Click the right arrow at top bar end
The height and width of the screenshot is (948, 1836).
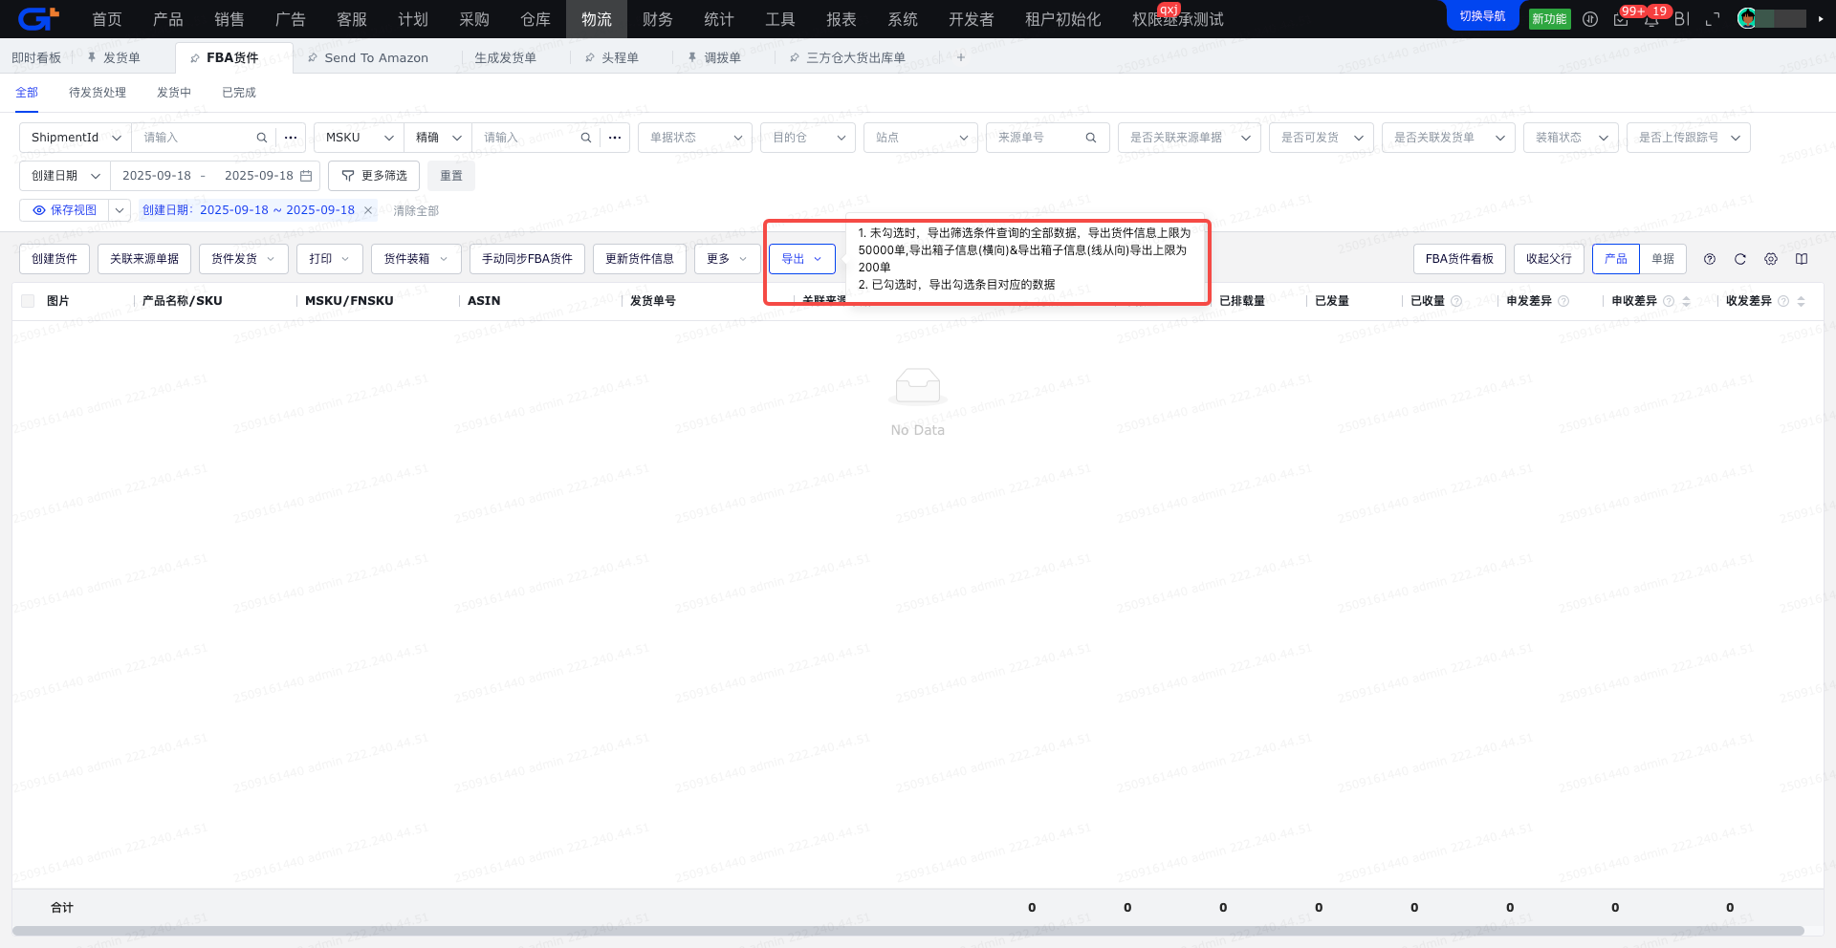[x=1820, y=19]
